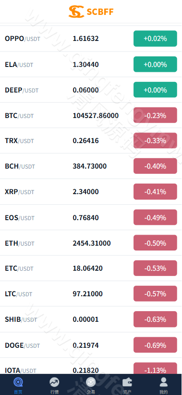Click the ELA +0.00% green badge
This screenshot has height=395, width=182.
155,64
